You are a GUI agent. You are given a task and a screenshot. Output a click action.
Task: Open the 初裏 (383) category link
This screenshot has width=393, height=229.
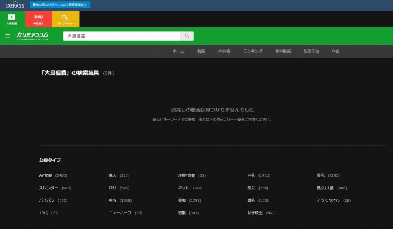pyautogui.click(x=189, y=213)
